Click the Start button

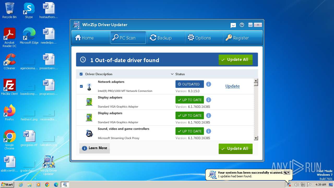click(x=7, y=185)
